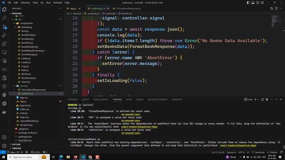Open the File menu
This screenshot has width=285, height=160.
[x=9, y=3]
